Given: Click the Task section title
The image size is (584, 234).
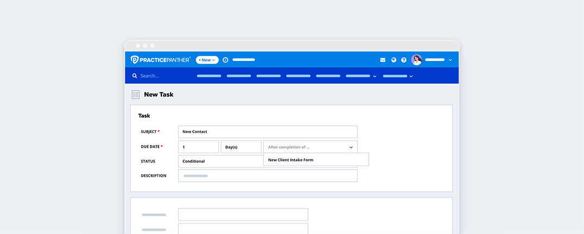Looking at the screenshot, I should coord(144,116).
